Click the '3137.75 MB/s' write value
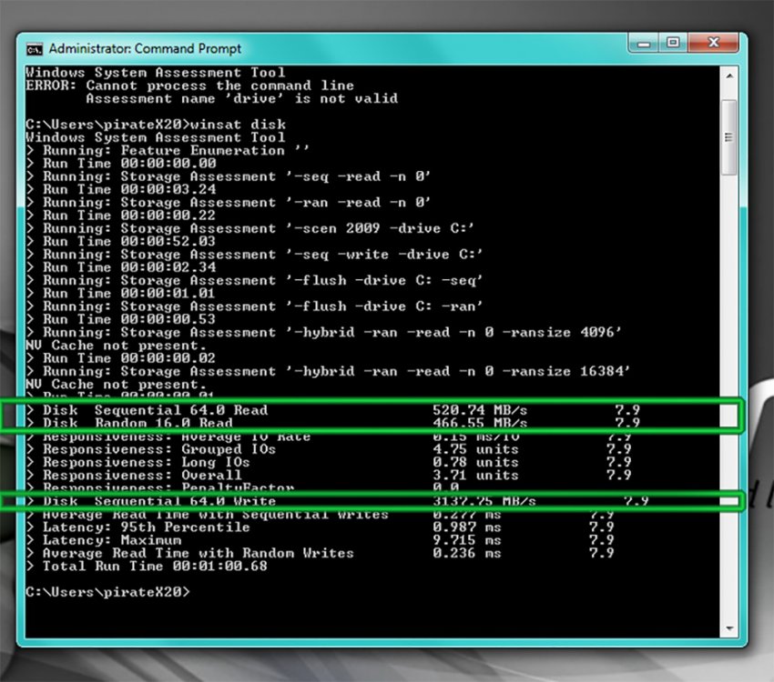Screen dimensions: 774x682 coord(484,501)
